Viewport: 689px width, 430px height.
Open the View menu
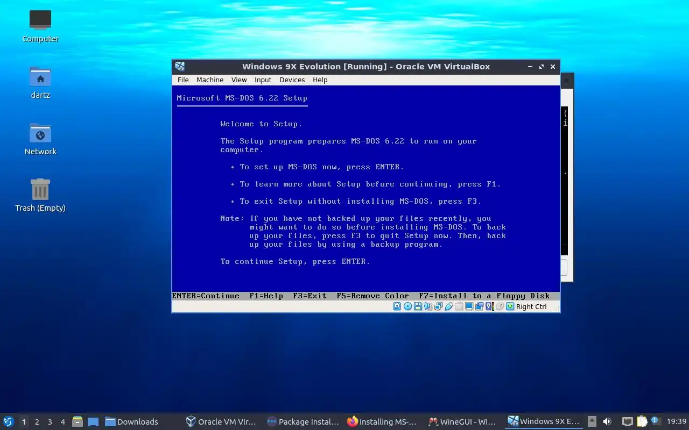click(239, 80)
